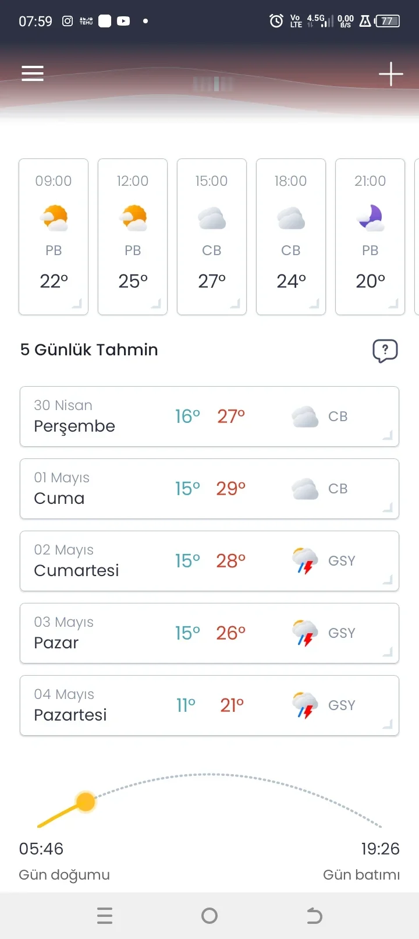Expand the 12:00 hourly card corner arrow
The height and width of the screenshot is (939, 419).
click(155, 303)
